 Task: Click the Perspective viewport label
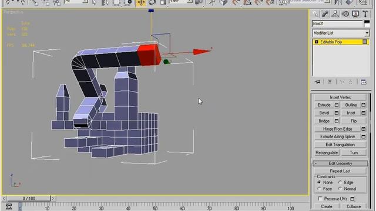14,12
